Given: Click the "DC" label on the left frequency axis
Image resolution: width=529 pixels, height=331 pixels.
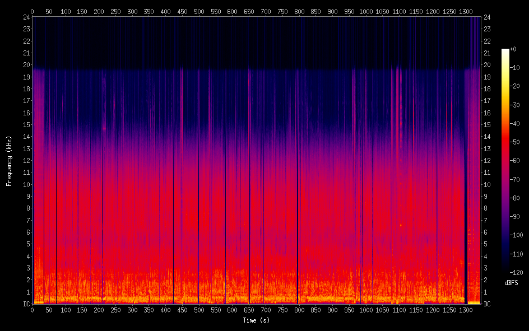Looking at the screenshot, I should tap(25, 304).
